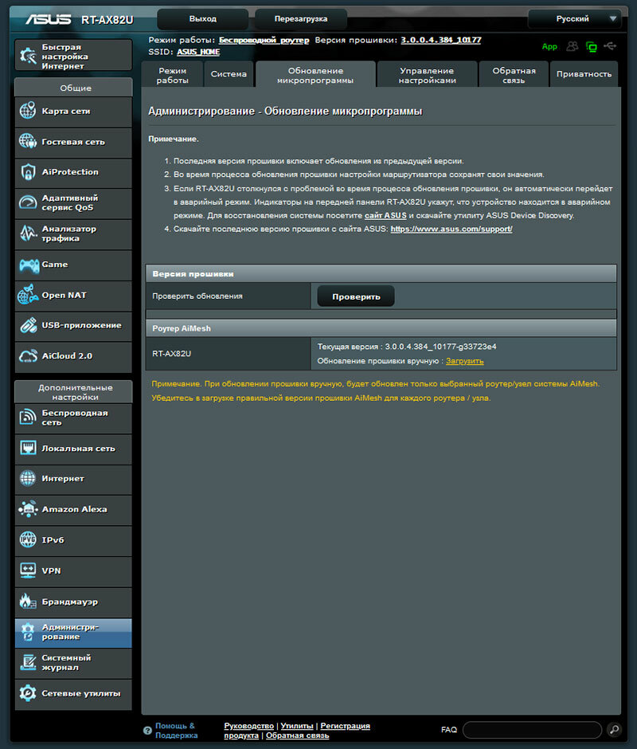Viewport: 637px width, 749px height.
Task: Click the Администрирование gear icon
Action: click(x=28, y=632)
